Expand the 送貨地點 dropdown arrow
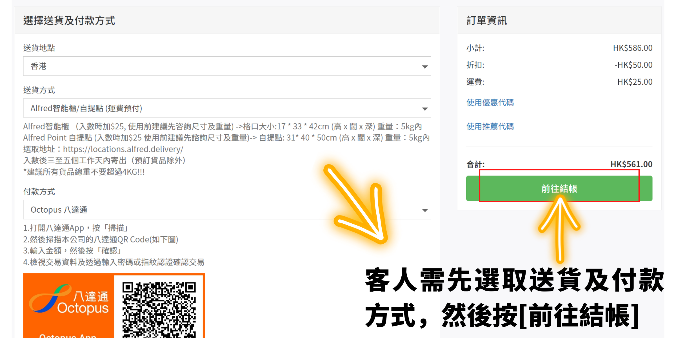The width and height of the screenshot is (676, 338). pos(425,67)
